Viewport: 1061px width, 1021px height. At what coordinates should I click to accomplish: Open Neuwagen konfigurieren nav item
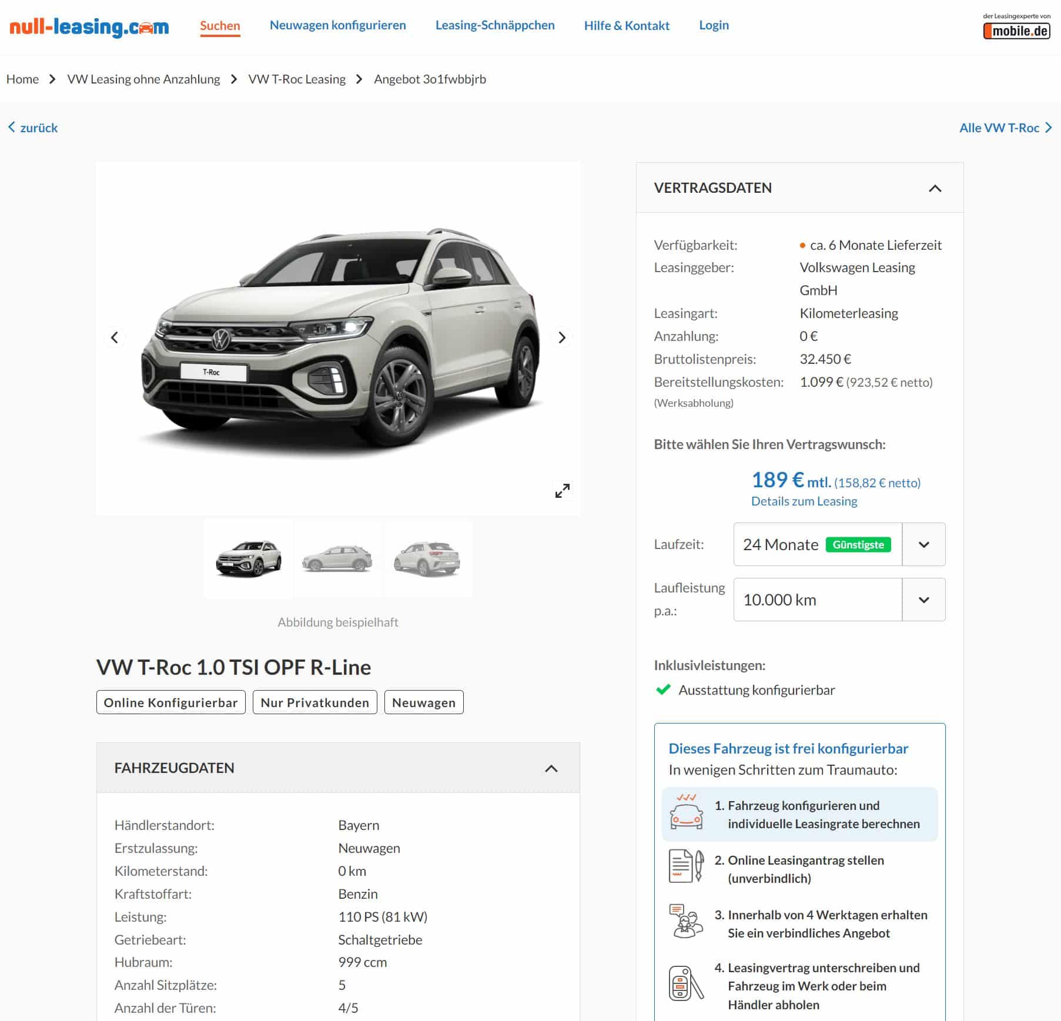click(337, 25)
